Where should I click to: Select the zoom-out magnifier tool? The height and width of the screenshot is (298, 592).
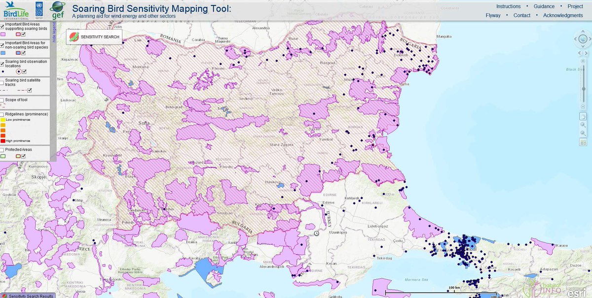[584, 133]
